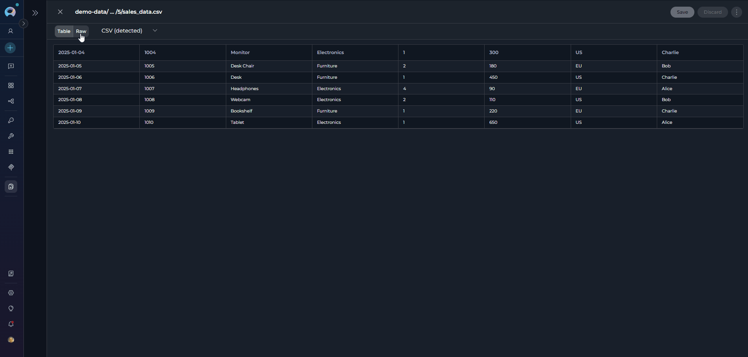Select the Desk Chair cell
This screenshot has height=357, width=748.
point(269,66)
